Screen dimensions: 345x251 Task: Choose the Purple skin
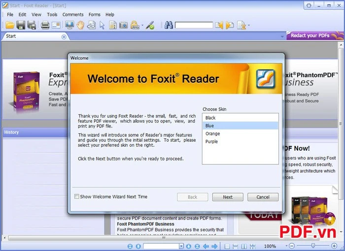click(x=241, y=142)
